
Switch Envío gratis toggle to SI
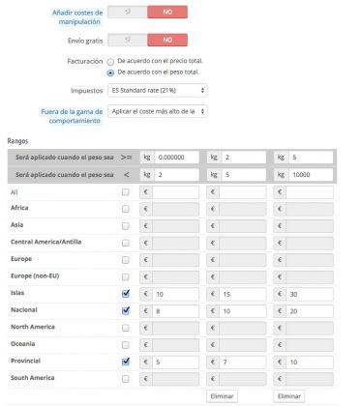coord(128,40)
